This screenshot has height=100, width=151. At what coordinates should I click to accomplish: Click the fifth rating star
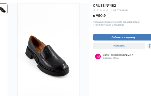[107, 10]
